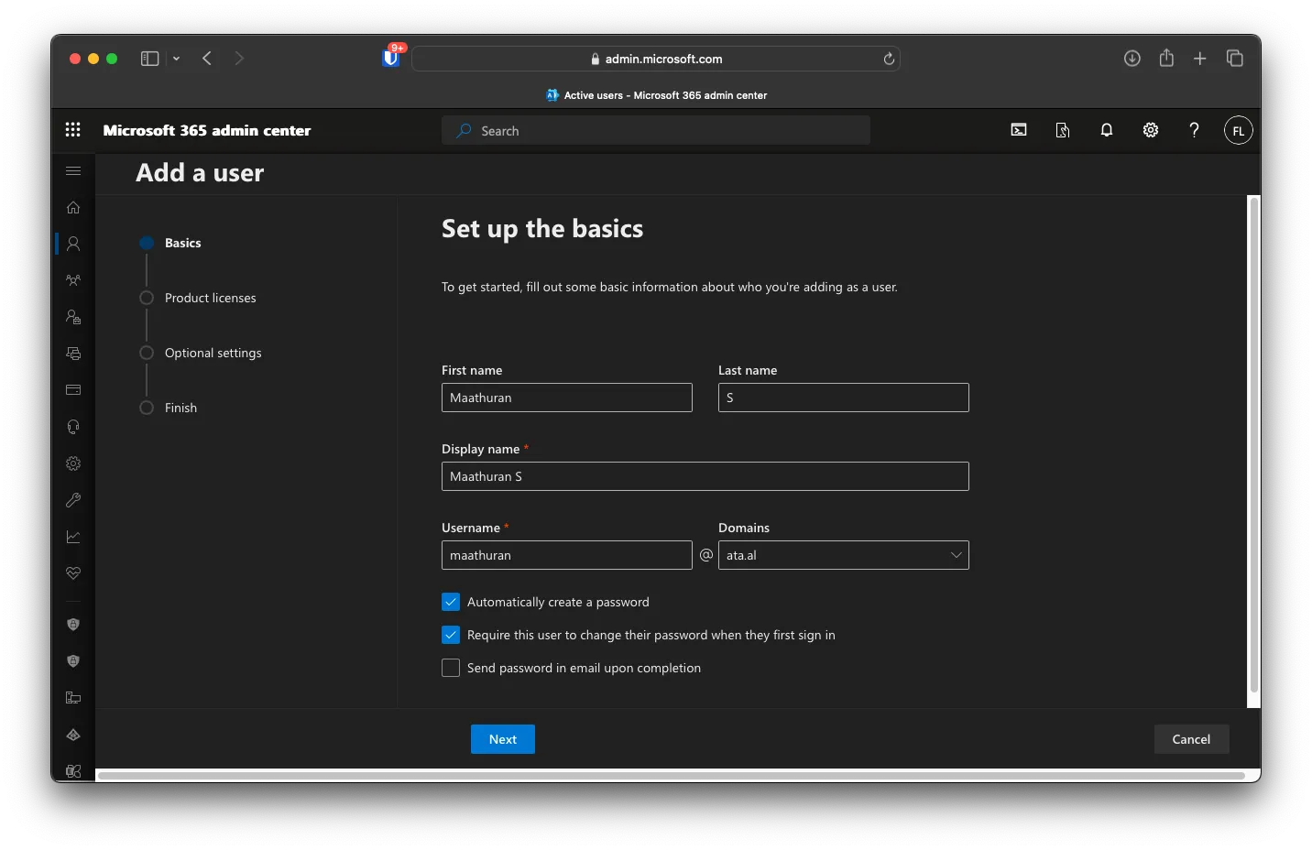Open Setup wrench sidebar icon
The image size is (1312, 850).
tap(73, 500)
